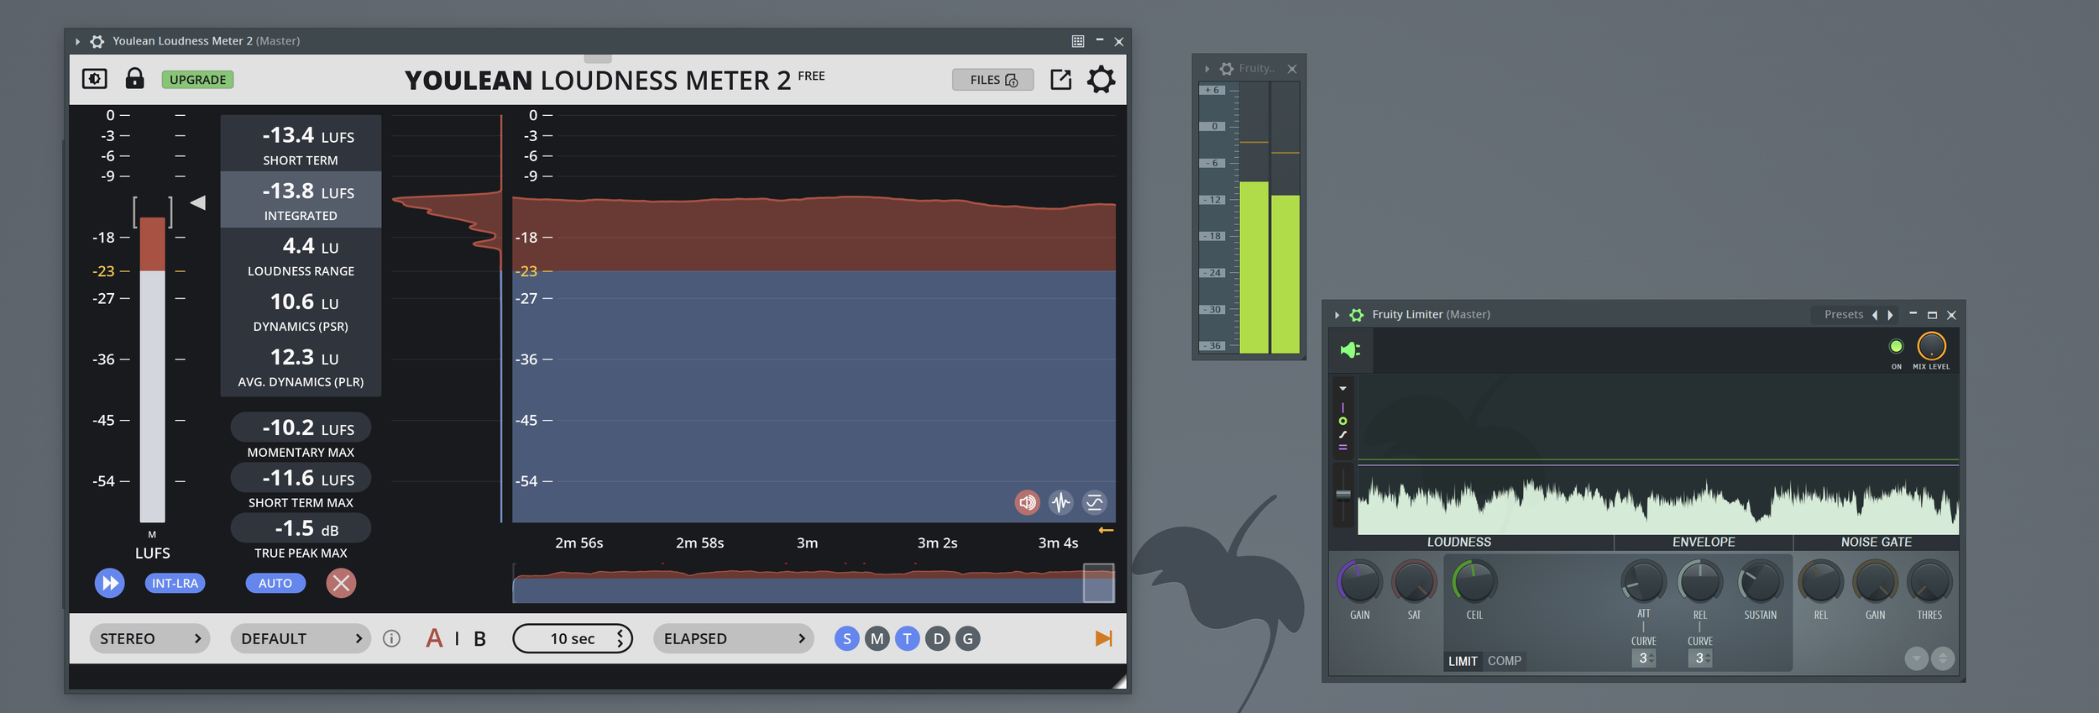The height and width of the screenshot is (713, 2099).
Task: Expand Fruity Limiter title bar menu arrow
Action: (x=1337, y=315)
